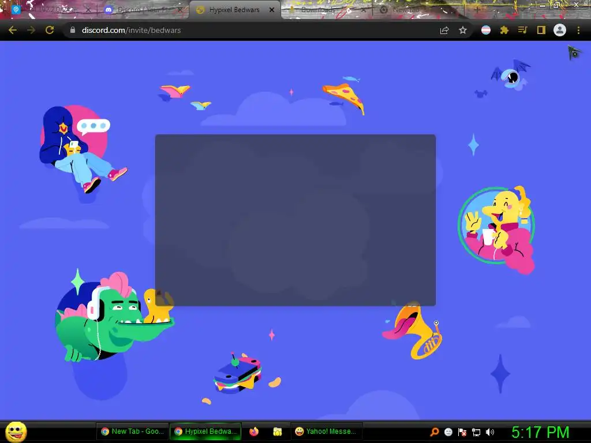
Task: Share this page via the share icon
Action: pos(444,30)
